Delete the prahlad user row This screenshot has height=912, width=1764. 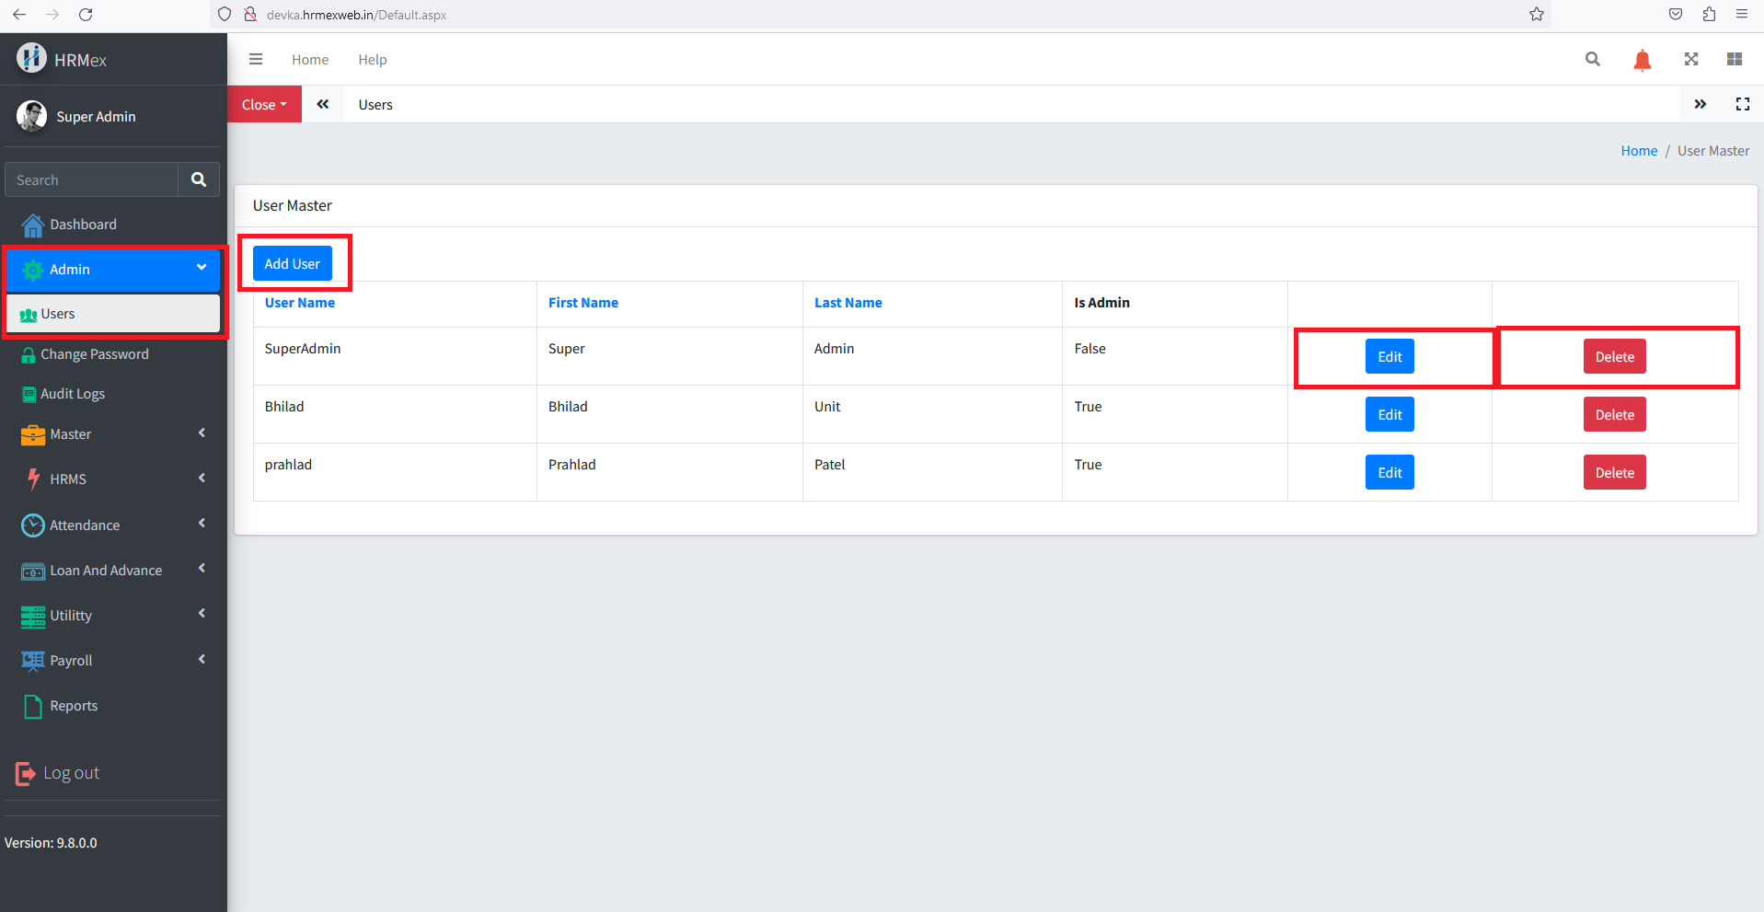[x=1614, y=473]
